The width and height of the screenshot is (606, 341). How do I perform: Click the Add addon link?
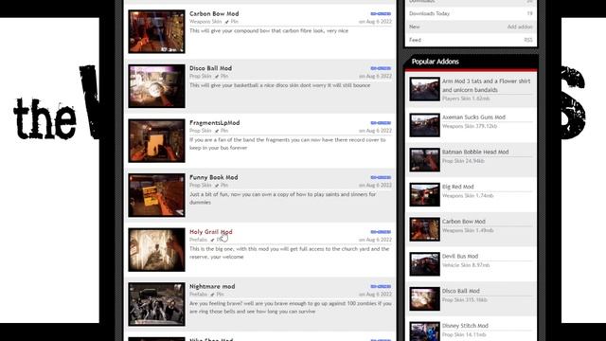pyautogui.click(x=520, y=27)
